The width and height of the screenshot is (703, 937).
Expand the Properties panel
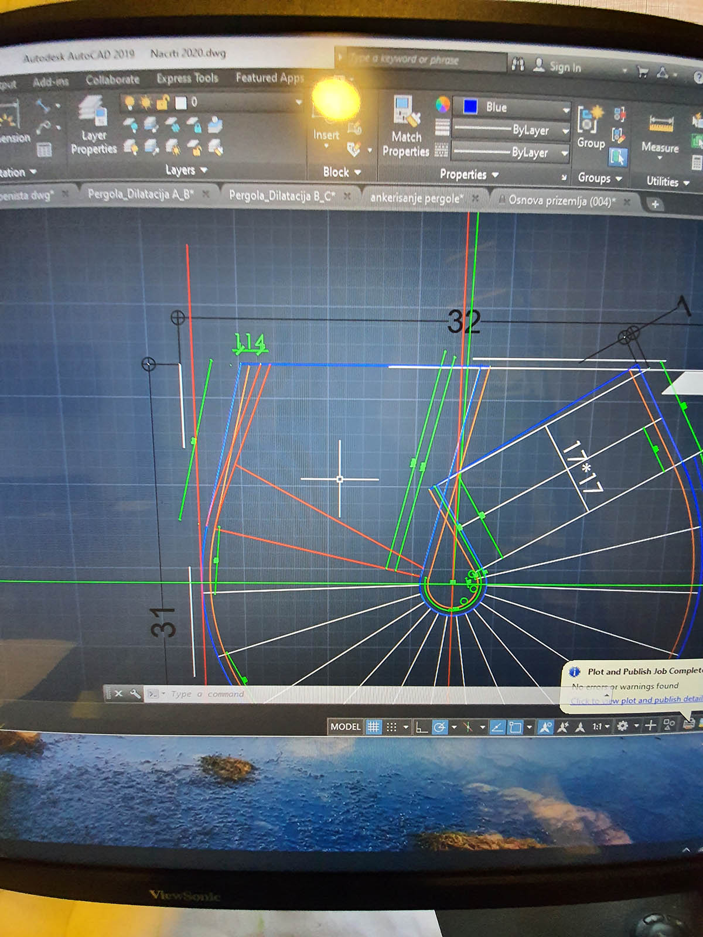(469, 175)
